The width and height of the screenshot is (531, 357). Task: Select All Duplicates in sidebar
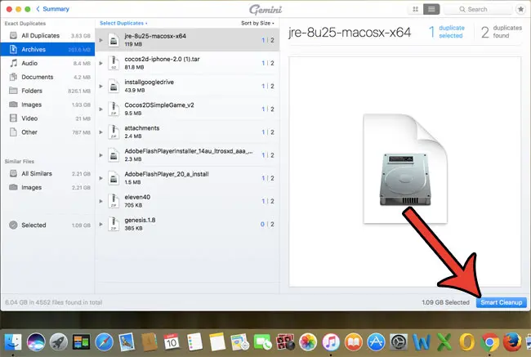click(47, 36)
